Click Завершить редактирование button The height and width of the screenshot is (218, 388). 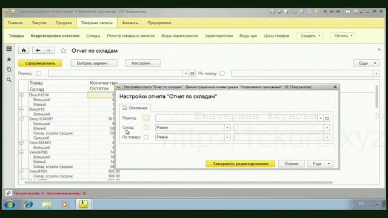click(x=240, y=163)
